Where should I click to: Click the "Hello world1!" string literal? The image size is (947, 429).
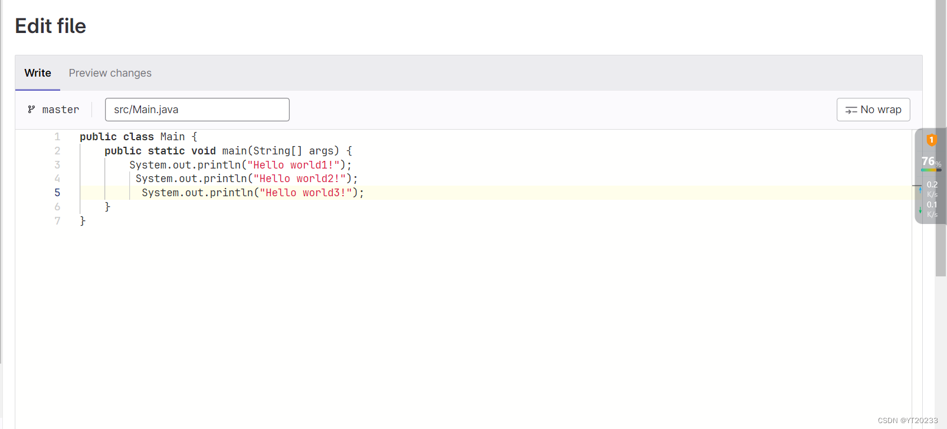pyautogui.click(x=293, y=165)
